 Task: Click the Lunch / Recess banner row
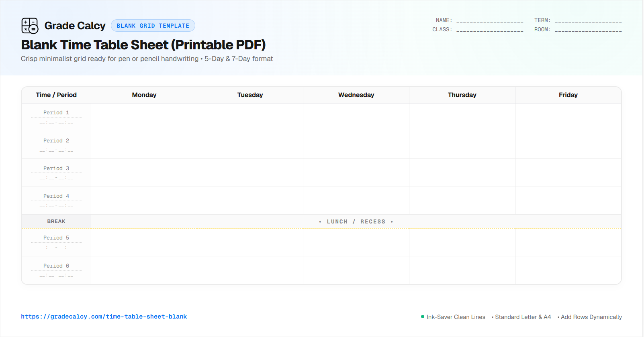click(x=356, y=221)
